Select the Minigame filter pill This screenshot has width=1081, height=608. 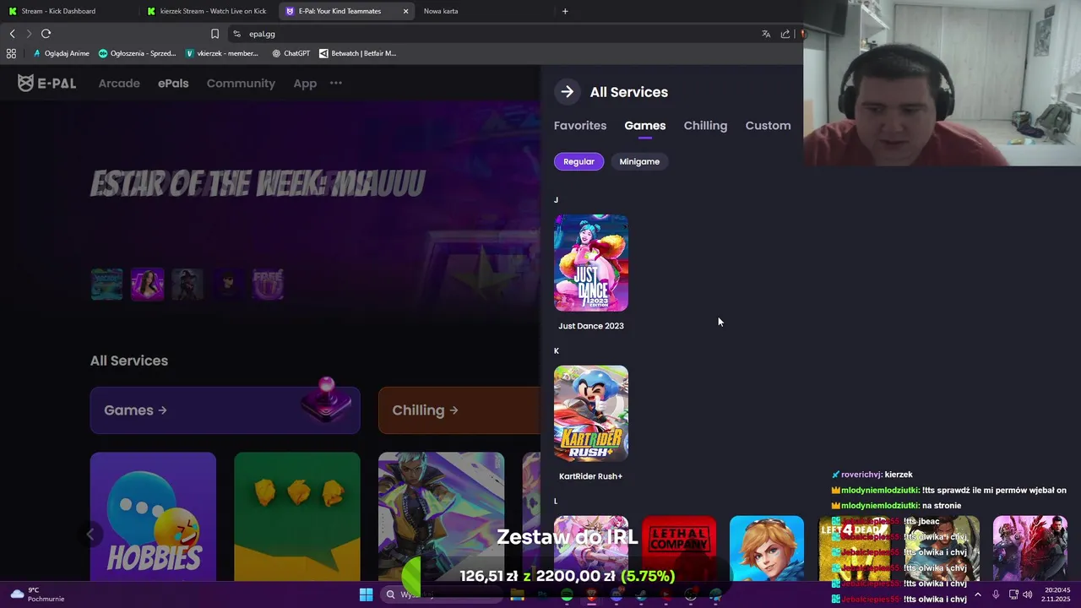tap(639, 161)
